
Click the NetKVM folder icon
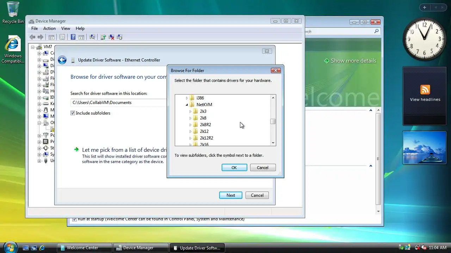click(192, 104)
